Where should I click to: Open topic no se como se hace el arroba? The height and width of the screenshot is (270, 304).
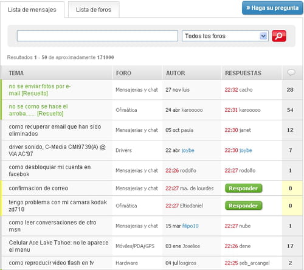(38, 110)
